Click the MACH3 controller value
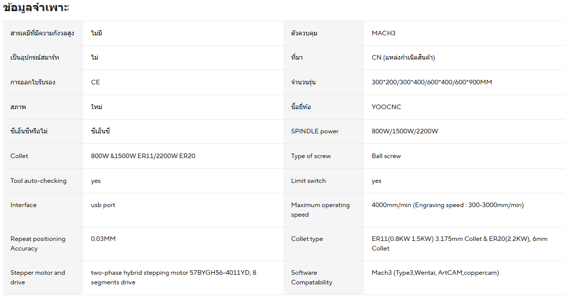 pyautogui.click(x=384, y=33)
